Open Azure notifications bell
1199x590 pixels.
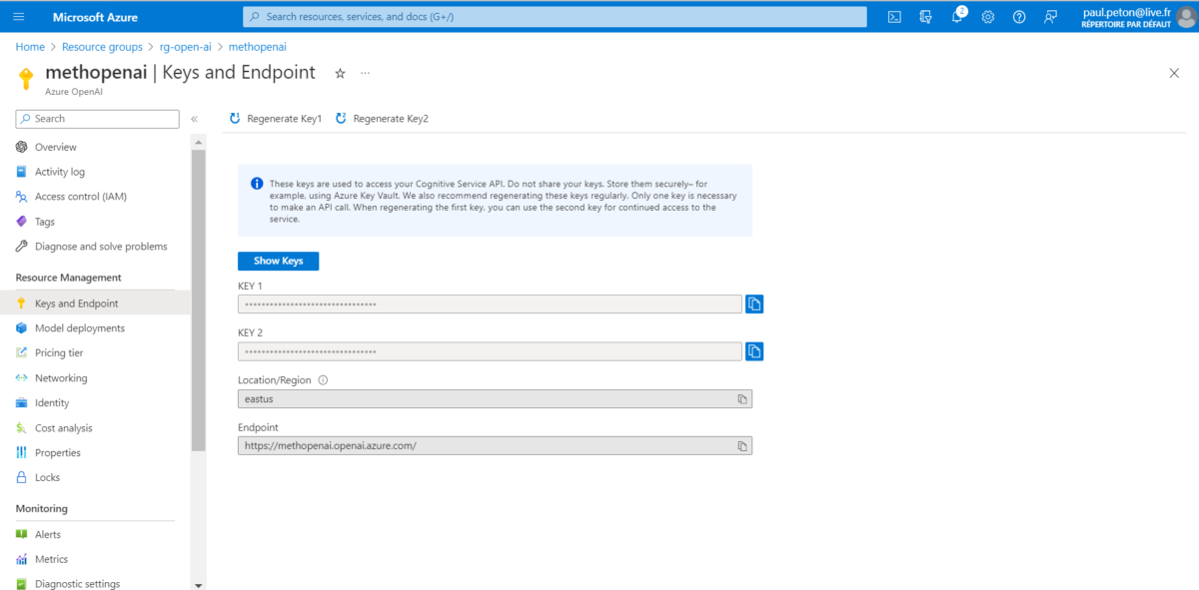[x=956, y=16]
